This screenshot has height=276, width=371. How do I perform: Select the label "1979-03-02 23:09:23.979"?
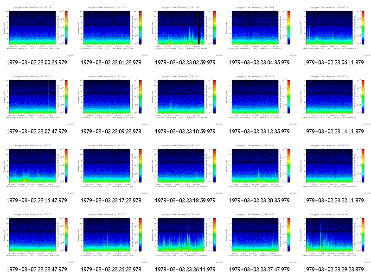[111, 132]
